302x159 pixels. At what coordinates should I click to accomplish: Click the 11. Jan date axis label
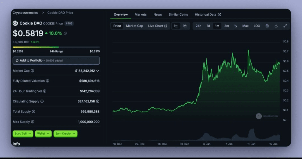(x=251, y=144)
